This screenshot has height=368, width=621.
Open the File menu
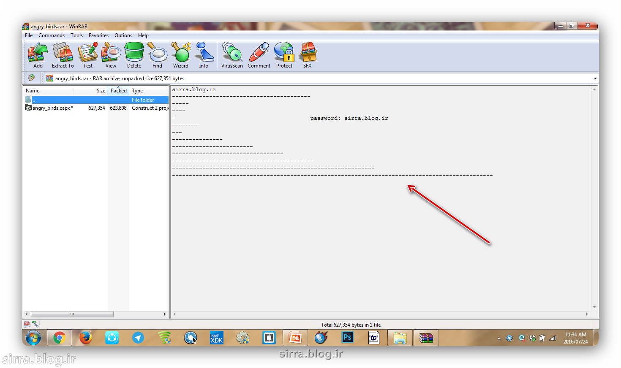29,35
